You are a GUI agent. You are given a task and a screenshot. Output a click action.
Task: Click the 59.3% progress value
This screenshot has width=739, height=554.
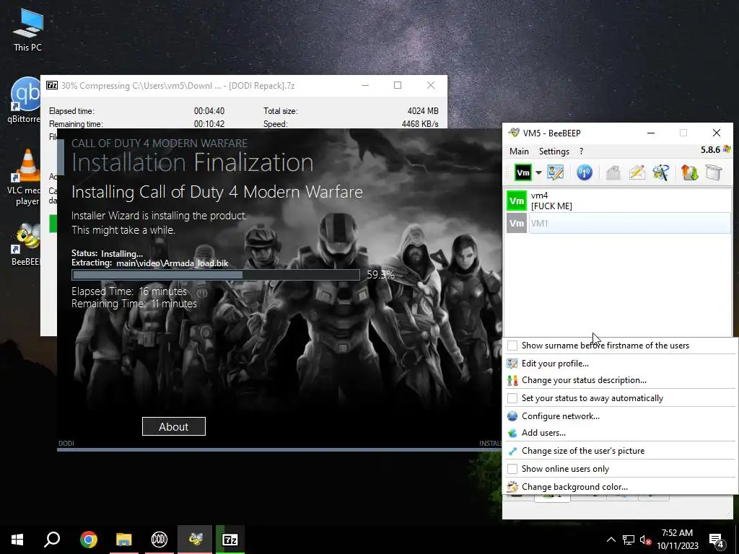(x=380, y=275)
